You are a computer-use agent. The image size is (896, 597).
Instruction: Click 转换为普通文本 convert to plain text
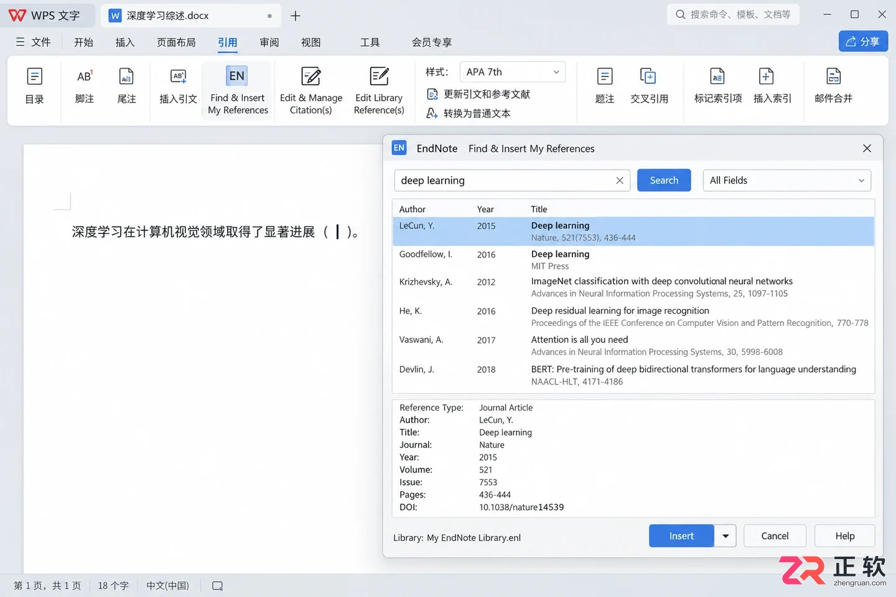468,113
